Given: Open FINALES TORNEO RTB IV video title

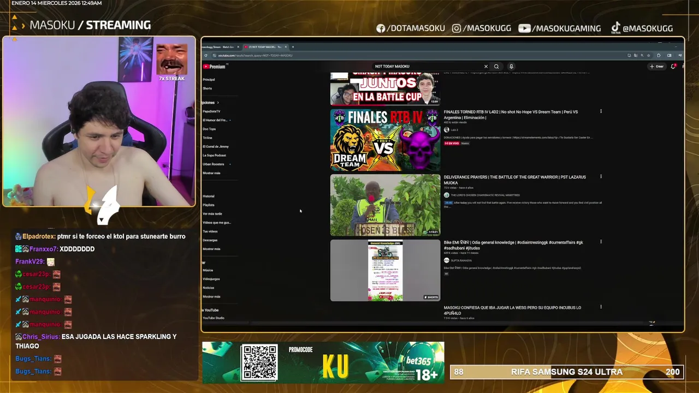Looking at the screenshot, I should [x=511, y=115].
